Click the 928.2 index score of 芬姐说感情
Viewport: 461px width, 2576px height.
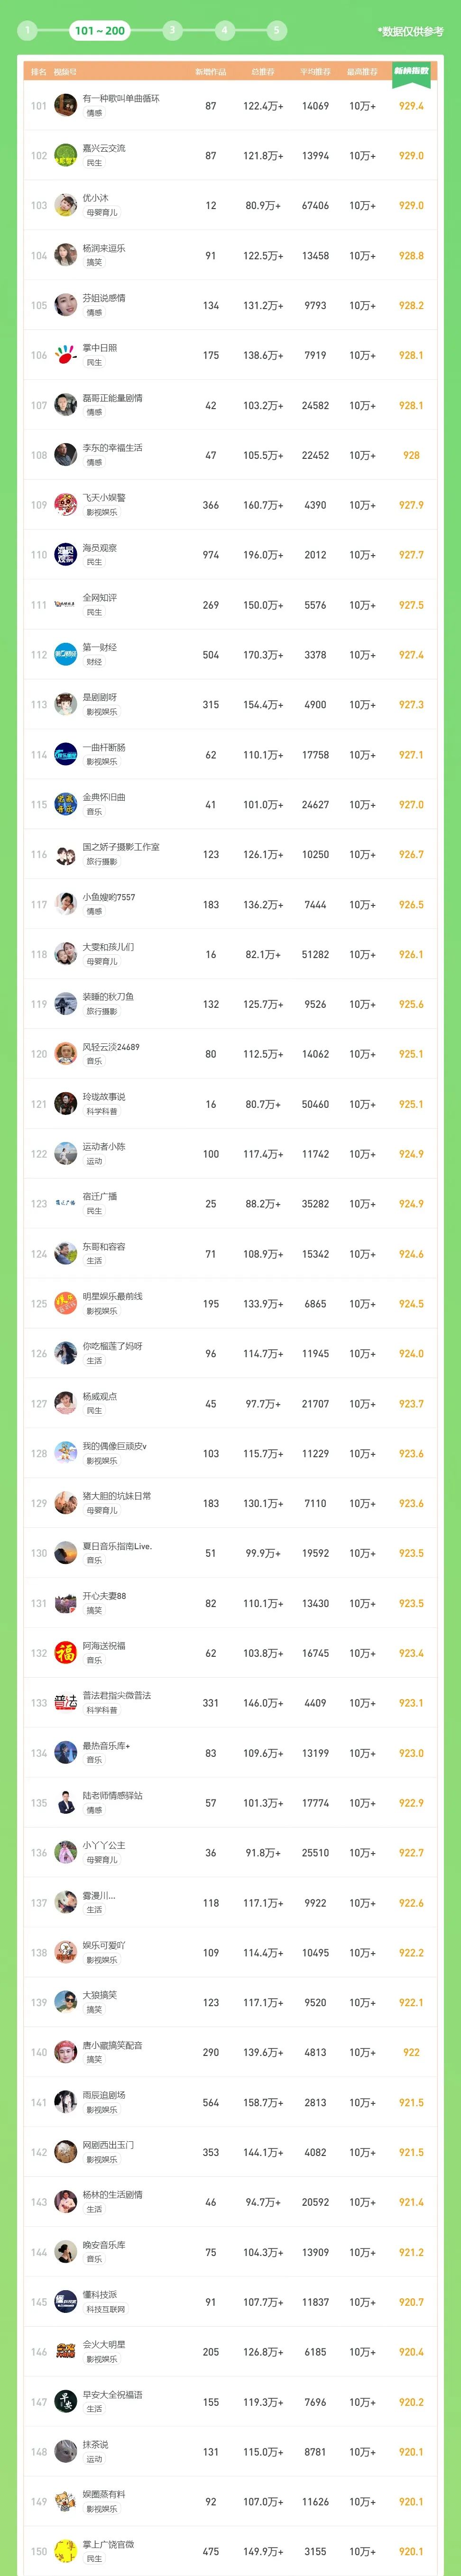(x=411, y=306)
